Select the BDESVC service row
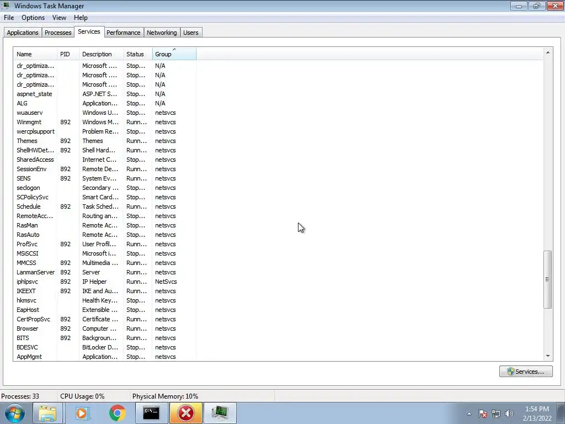 [x=104, y=347]
